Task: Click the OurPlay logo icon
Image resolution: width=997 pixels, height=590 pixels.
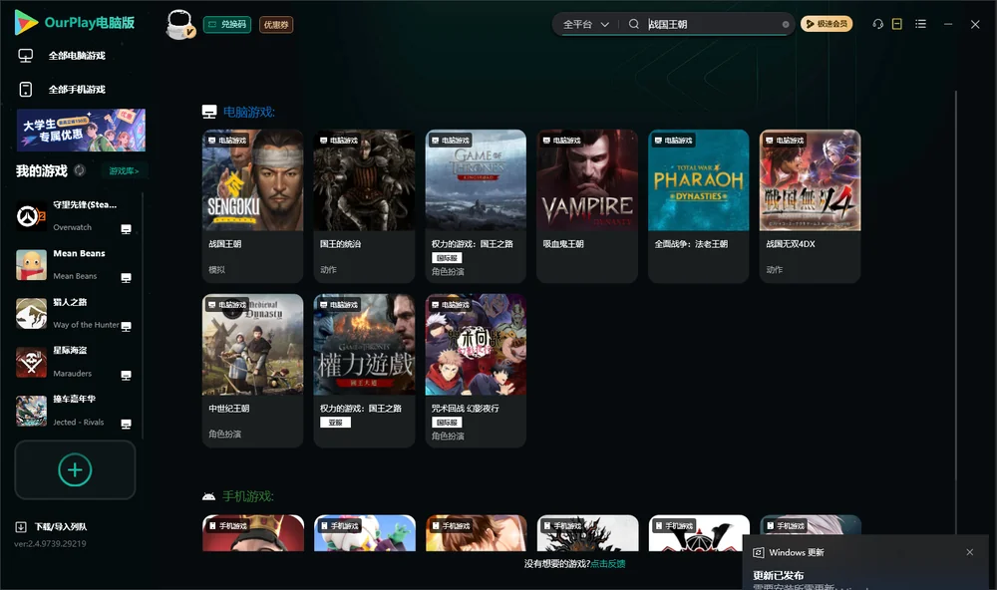Action: point(26,23)
